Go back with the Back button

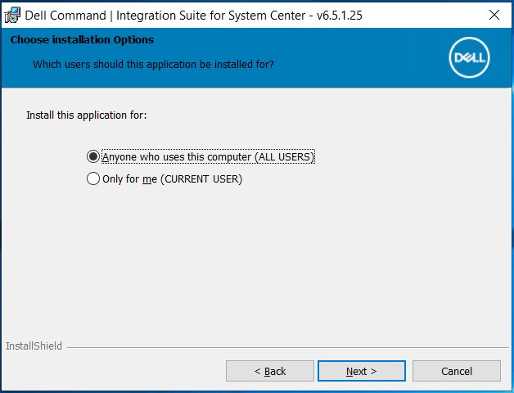coord(269,371)
